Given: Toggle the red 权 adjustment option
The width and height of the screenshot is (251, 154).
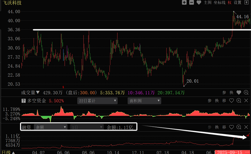Looking at the screenshot, I should [x=230, y=3].
